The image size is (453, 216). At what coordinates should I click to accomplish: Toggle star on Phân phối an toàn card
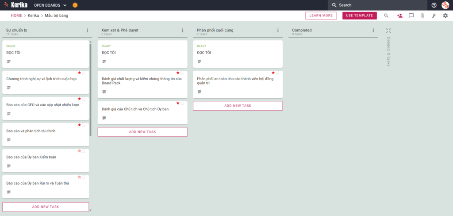pyautogui.click(x=273, y=73)
